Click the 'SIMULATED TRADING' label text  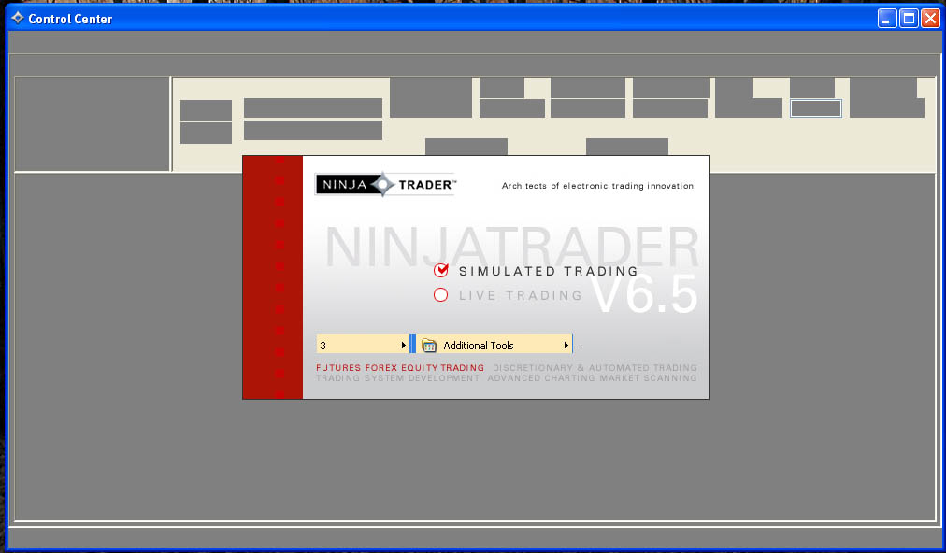click(549, 272)
